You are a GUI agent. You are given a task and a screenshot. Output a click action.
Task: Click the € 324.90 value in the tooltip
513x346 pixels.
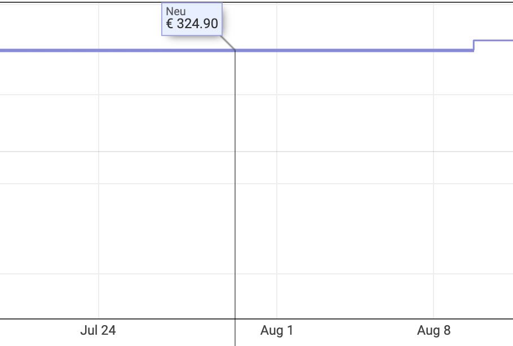click(192, 24)
